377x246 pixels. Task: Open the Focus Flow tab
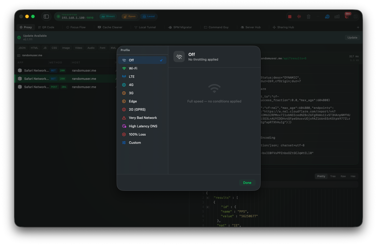point(76,27)
